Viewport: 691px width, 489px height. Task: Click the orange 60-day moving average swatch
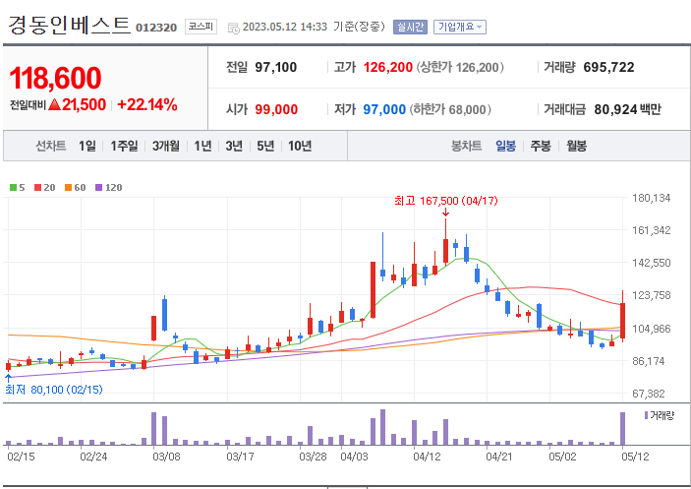(x=68, y=188)
